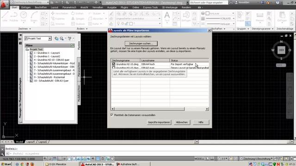Select the Kreis draw tool

pyautogui.click(x=24, y=17)
